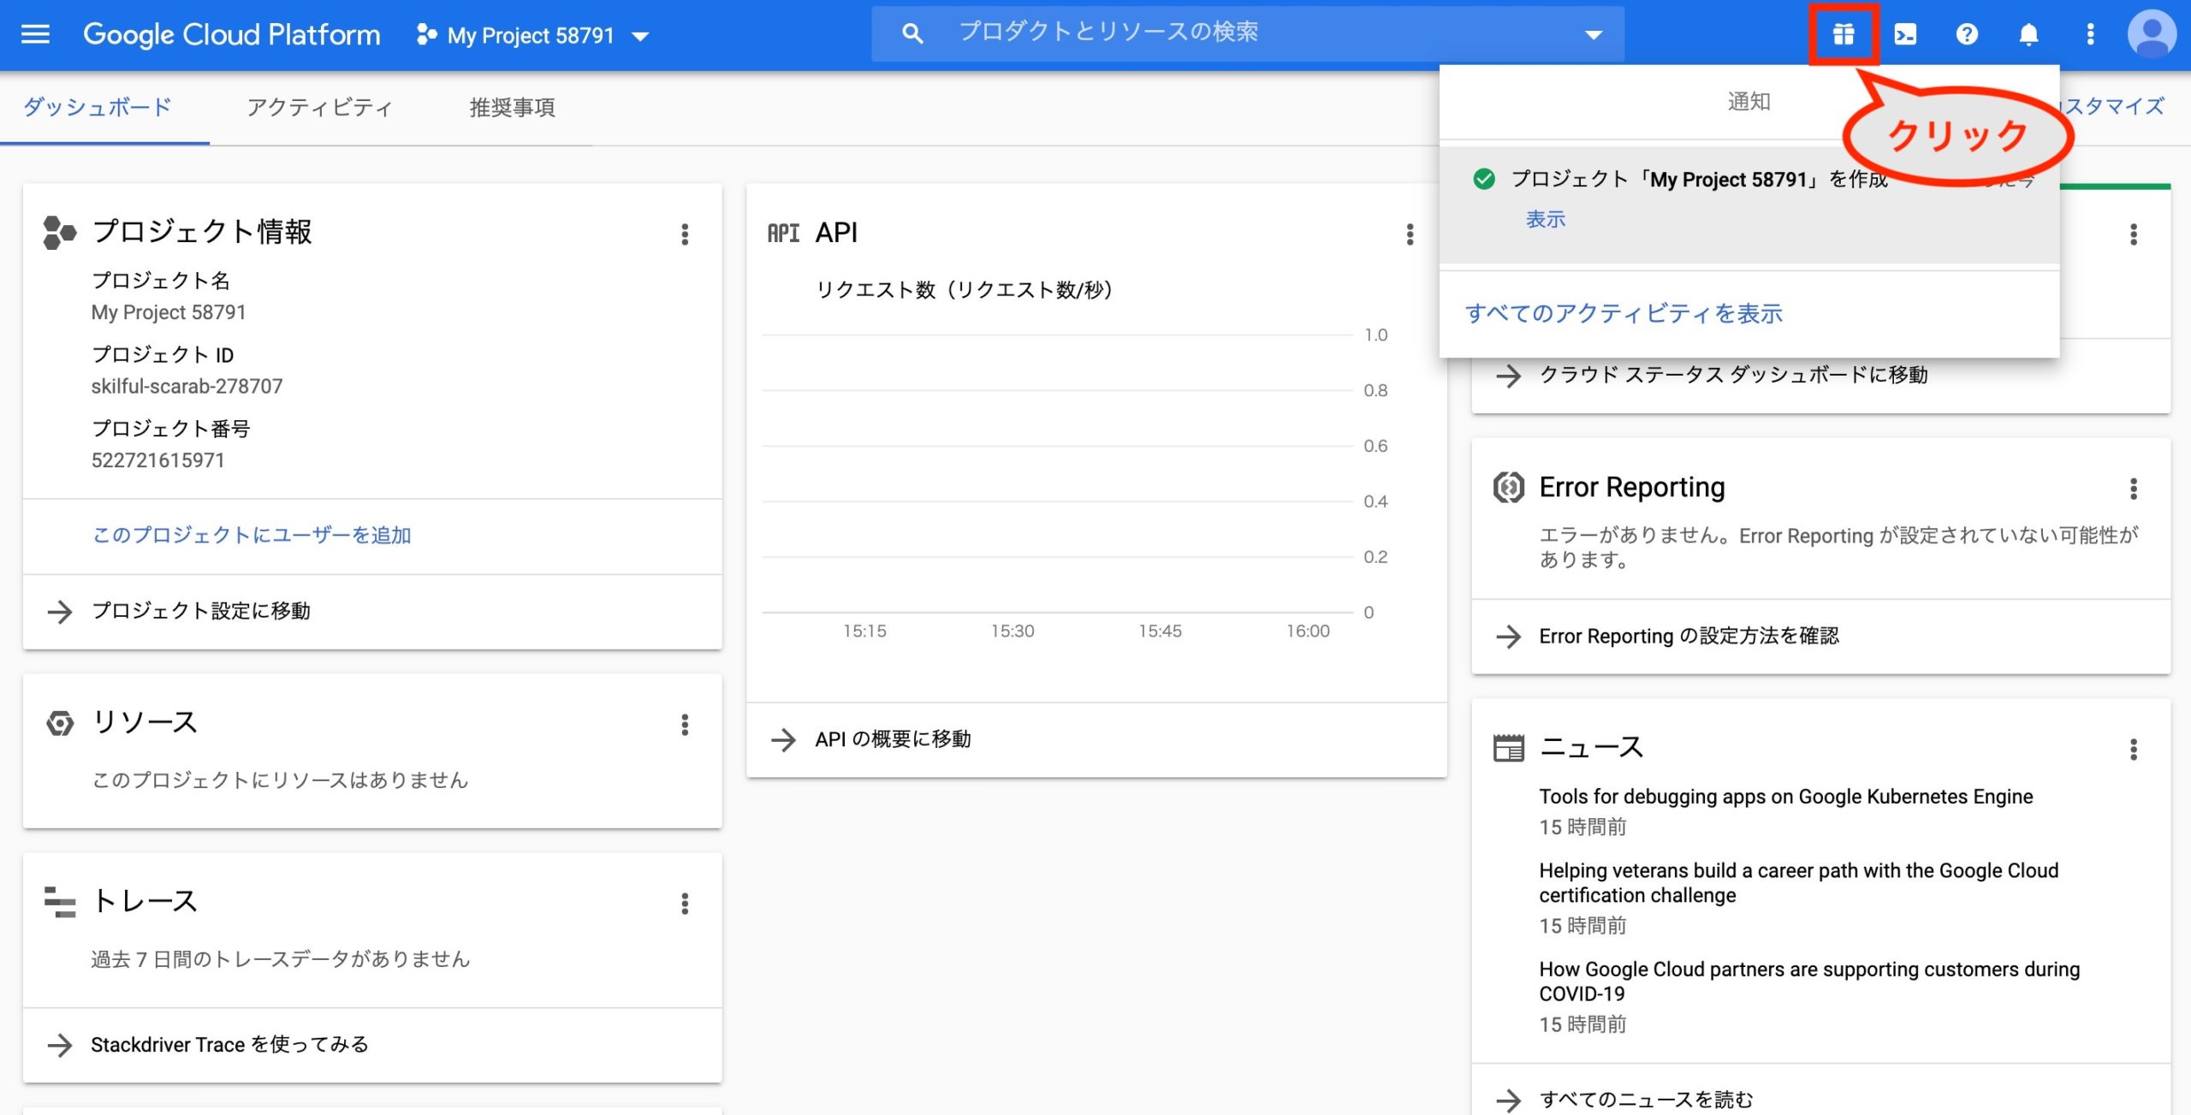Open the user account avatar
2191x1115 pixels.
2152,34
